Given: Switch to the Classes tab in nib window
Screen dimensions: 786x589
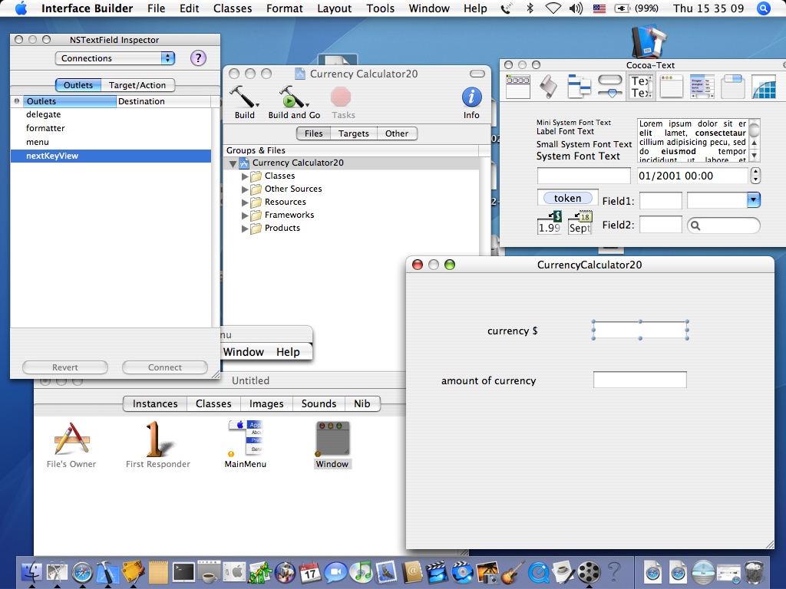Looking at the screenshot, I should pyautogui.click(x=213, y=403).
